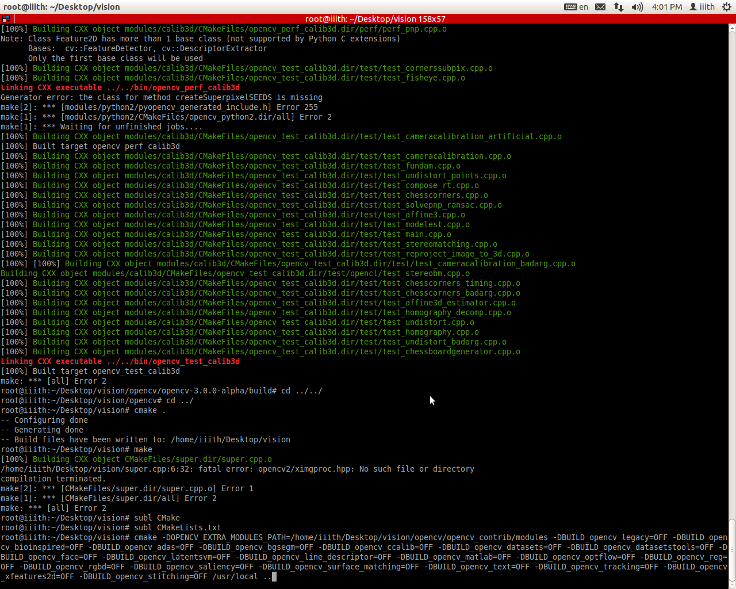Image resolution: width=736 pixels, height=589 pixels.
Task: Click the 'subl CMakeLists.txt' command line
Action: pos(111,527)
